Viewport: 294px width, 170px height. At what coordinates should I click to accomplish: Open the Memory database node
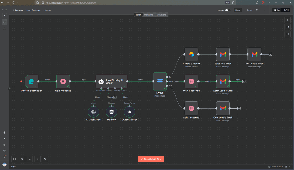coord(111,112)
